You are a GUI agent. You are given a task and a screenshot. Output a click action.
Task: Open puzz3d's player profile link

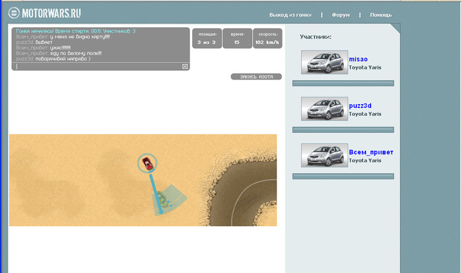[x=360, y=106]
